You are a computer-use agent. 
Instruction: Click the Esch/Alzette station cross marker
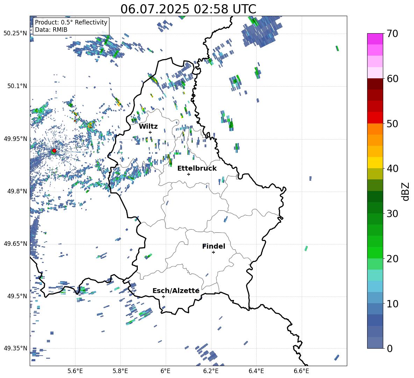pyautogui.click(x=163, y=297)
